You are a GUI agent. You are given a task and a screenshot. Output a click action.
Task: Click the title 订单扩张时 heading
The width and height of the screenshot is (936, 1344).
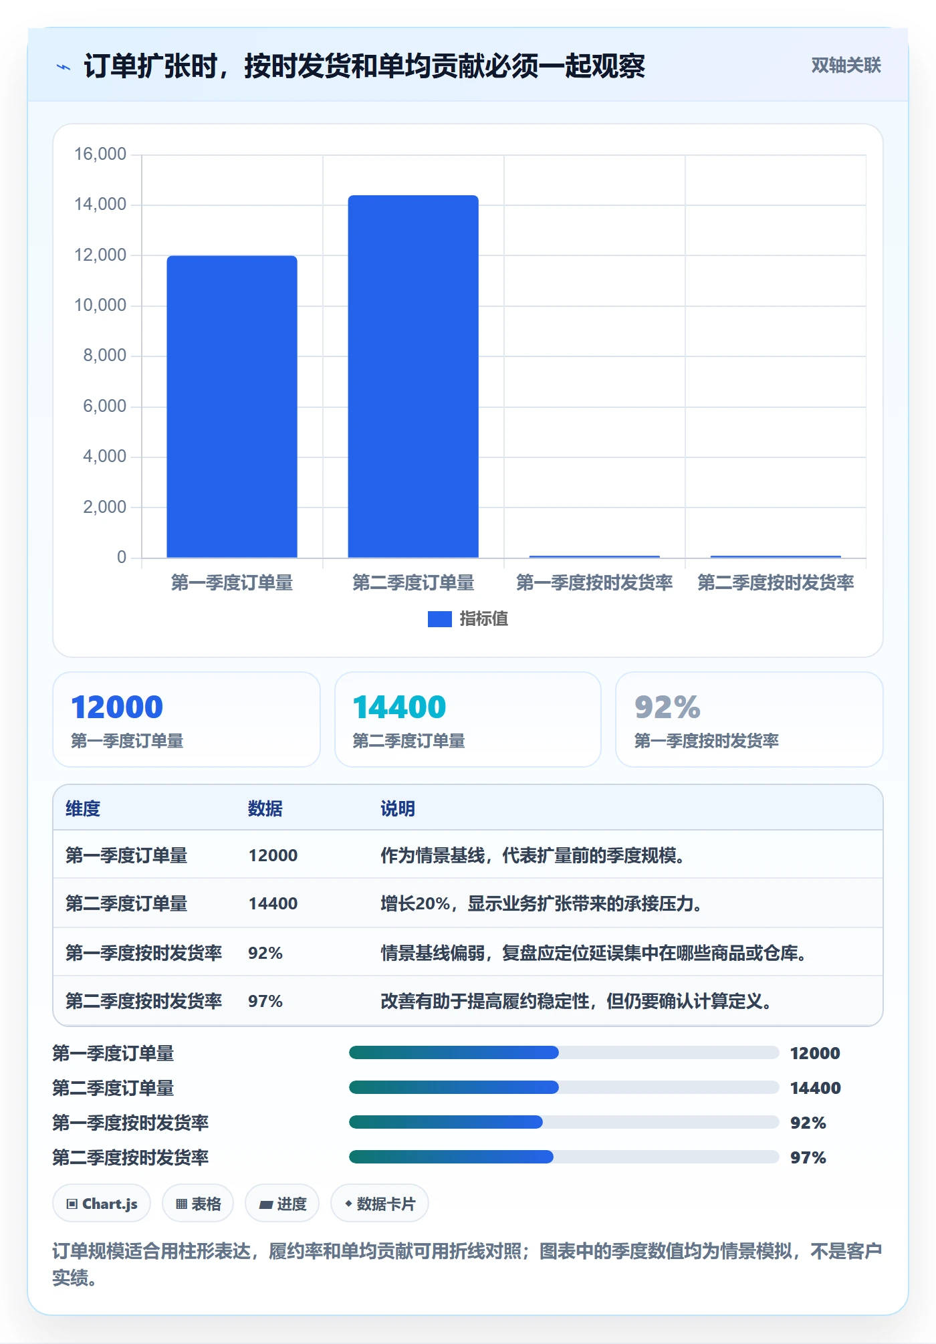pos(364,66)
